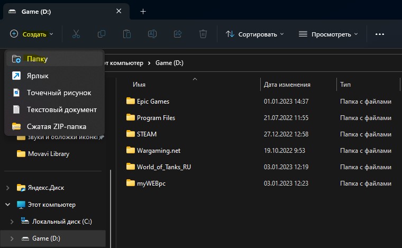Select the World_of_Tanks_RU folder icon
Screen dimensions: 402x248
tap(131, 167)
